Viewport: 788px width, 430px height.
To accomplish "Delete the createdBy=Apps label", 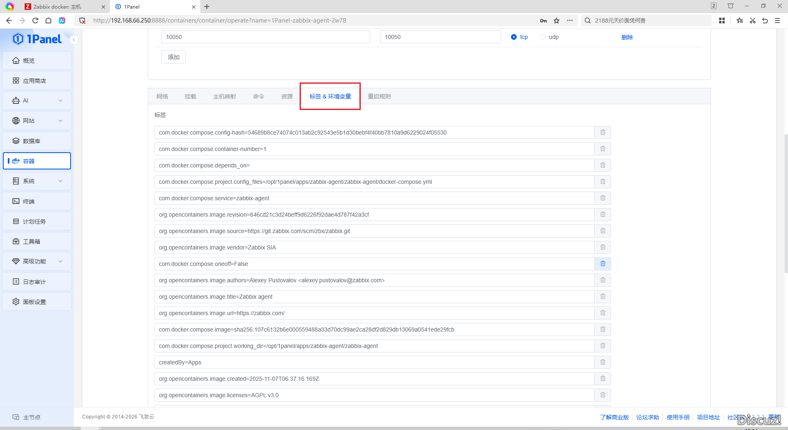I will pyautogui.click(x=602, y=362).
